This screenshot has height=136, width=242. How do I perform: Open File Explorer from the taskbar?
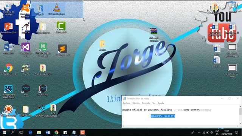(x=39, y=133)
